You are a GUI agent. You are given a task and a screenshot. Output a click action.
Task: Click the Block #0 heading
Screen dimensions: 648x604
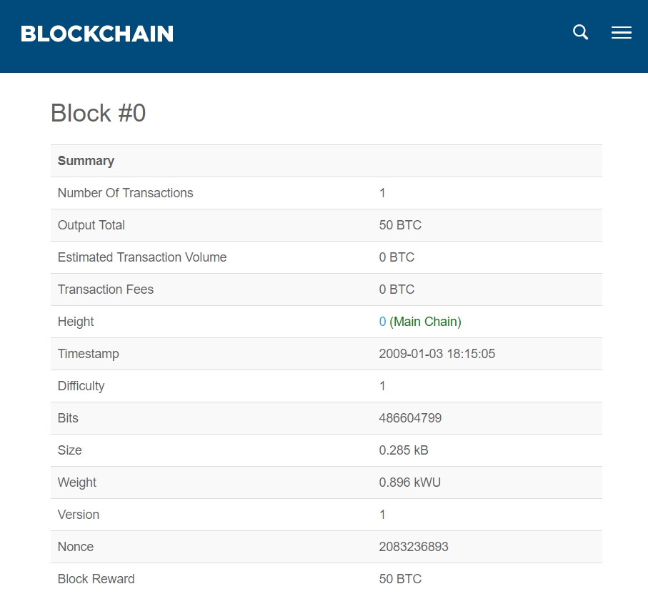[98, 113]
